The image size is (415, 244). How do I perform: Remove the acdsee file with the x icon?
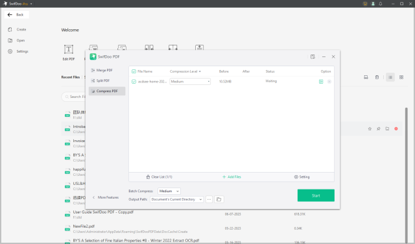pos(329,82)
